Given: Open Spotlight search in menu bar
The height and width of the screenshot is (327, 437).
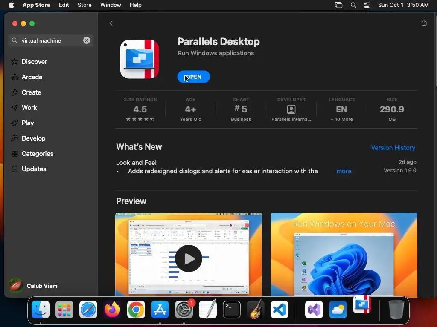Looking at the screenshot, I should click(353, 5).
